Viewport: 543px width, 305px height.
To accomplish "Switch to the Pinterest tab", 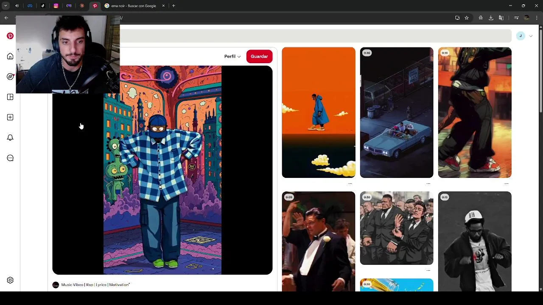I will click(95, 6).
